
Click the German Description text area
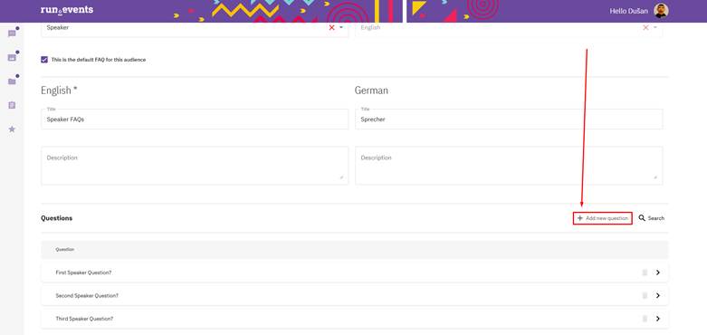509,166
